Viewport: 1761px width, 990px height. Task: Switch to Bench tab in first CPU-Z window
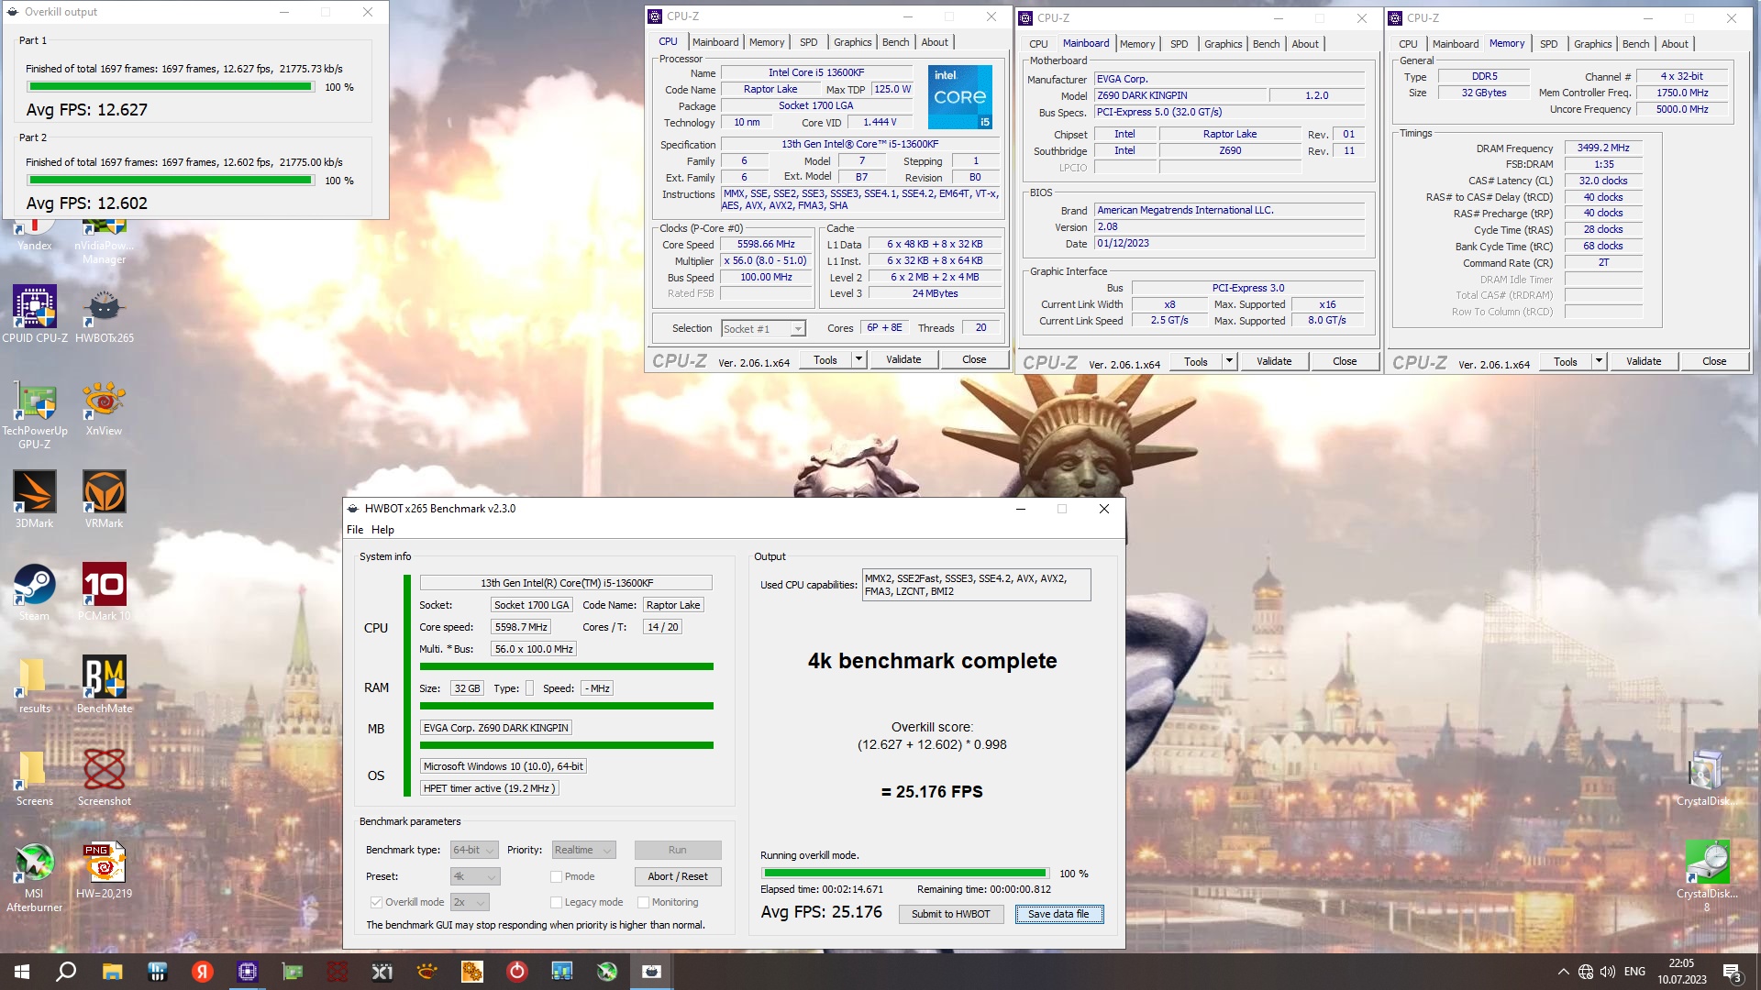click(x=896, y=42)
